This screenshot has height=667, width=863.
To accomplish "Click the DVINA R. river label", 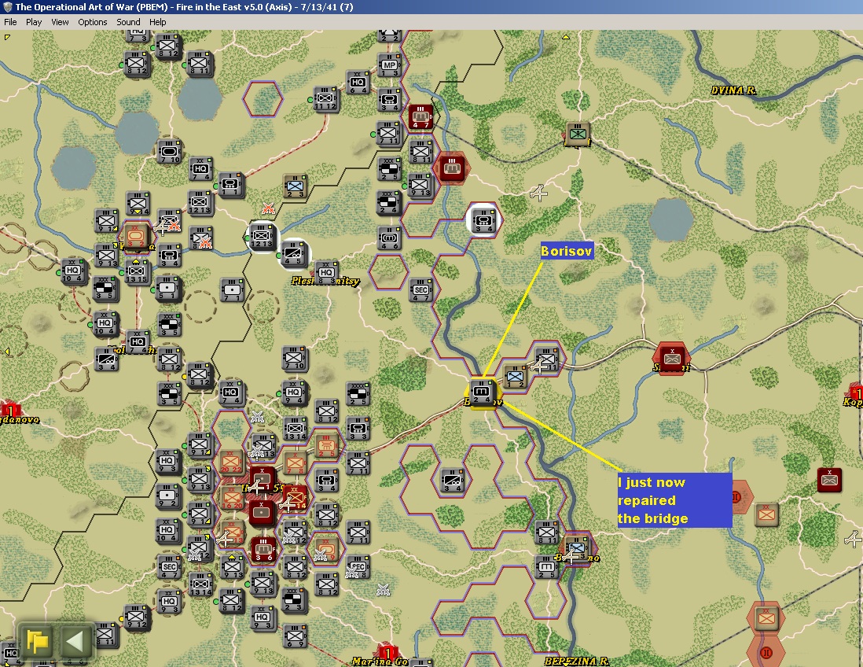I will pos(733,90).
